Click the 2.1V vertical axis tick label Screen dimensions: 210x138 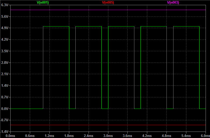pyautogui.click(x=5, y=74)
